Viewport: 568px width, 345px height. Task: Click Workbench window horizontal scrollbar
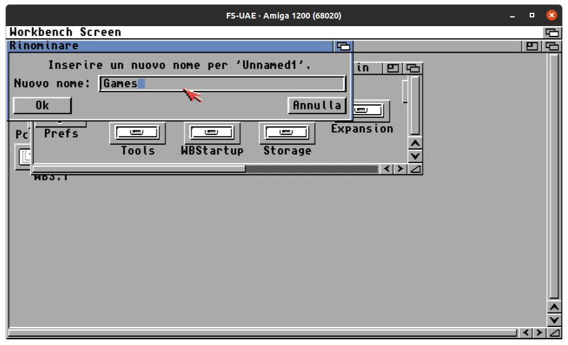click(x=263, y=332)
